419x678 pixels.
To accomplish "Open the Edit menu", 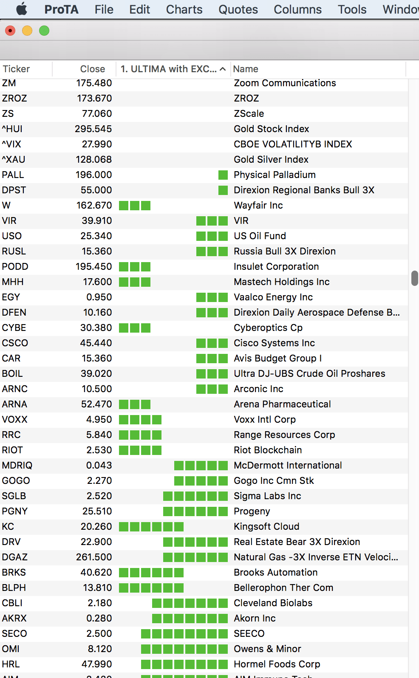I will click(139, 9).
